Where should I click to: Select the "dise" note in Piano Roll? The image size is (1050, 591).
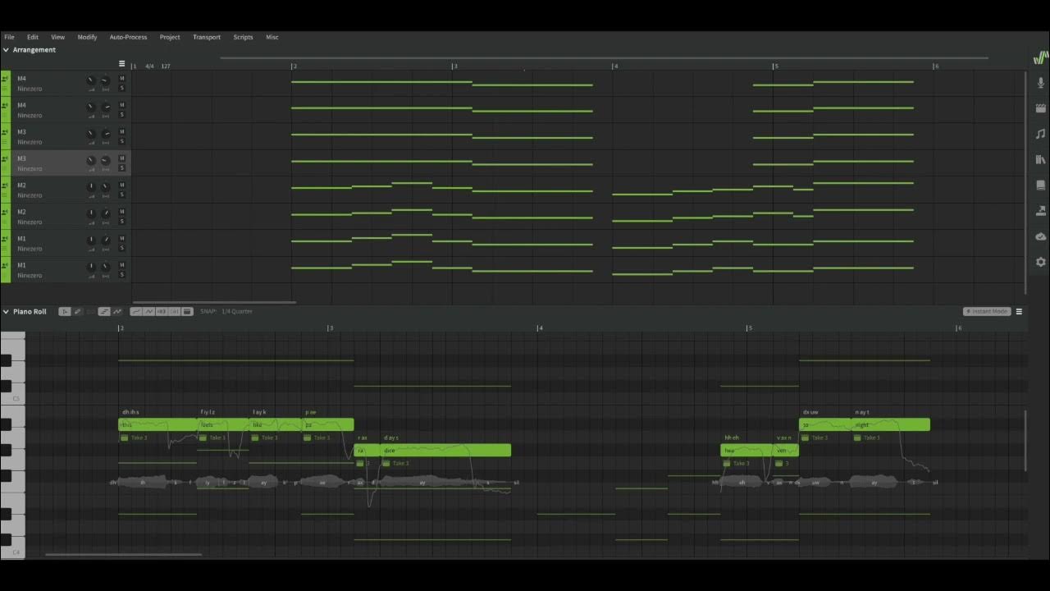coord(446,450)
